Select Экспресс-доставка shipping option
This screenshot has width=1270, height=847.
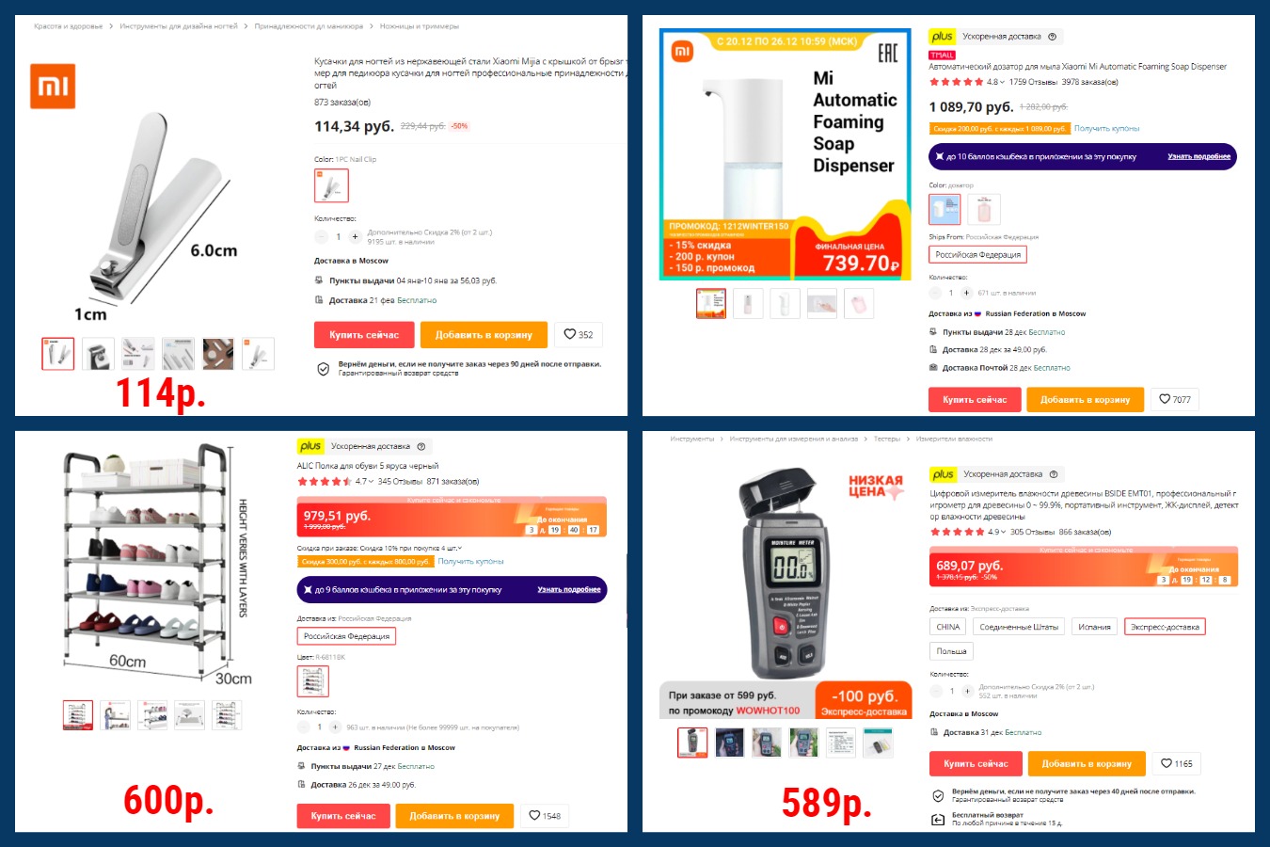[1165, 627]
